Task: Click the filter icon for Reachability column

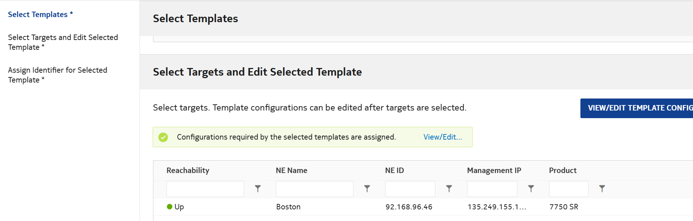Action: (x=258, y=189)
